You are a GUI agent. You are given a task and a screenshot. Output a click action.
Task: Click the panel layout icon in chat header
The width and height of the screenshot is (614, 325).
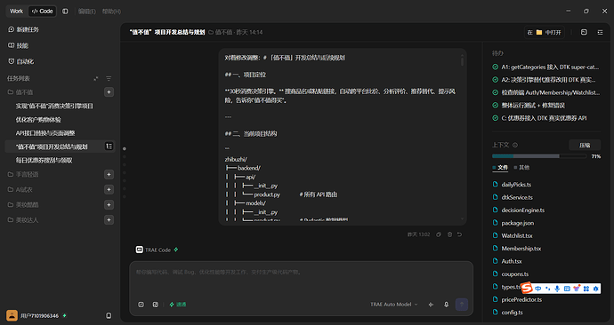click(x=584, y=32)
